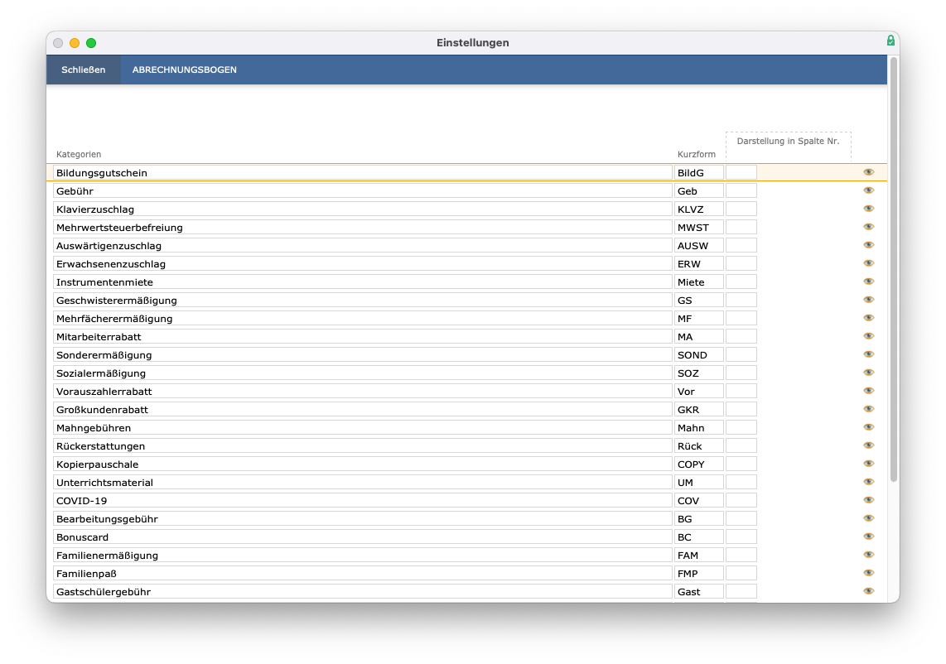
Task: Click eye icon in Kopierpauschale row
Action: [x=869, y=464]
